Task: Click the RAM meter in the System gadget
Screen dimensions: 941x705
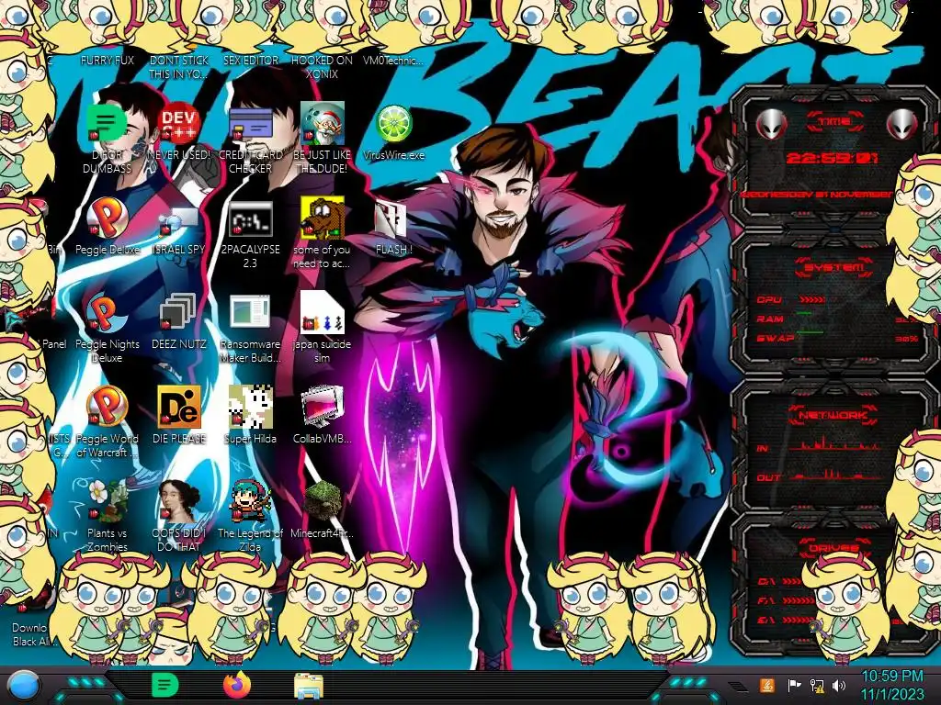Action: tap(837, 319)
